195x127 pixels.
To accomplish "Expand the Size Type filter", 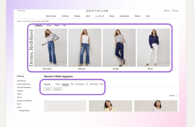I will pyautogui.click(x=80, y=84).
